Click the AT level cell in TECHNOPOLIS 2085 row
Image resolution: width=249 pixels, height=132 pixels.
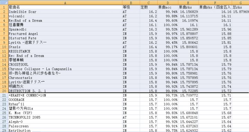(x=131, y=117)
